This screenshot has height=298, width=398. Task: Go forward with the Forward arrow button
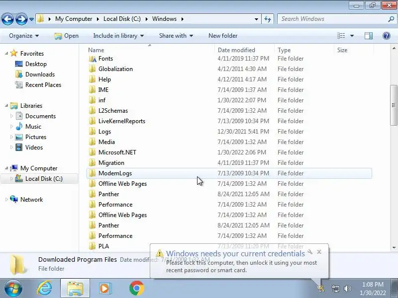(21, 19)
